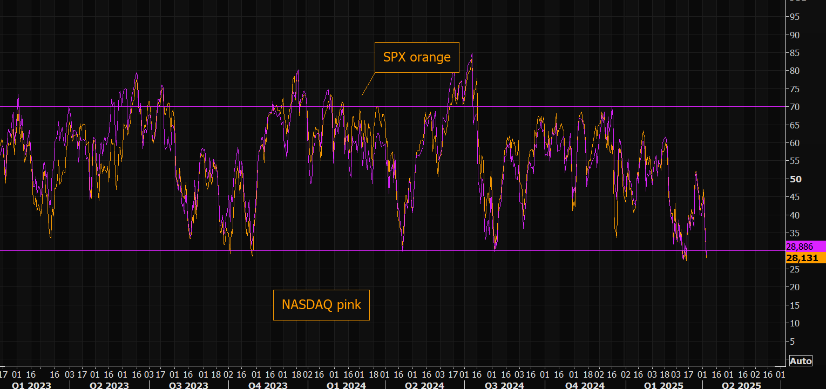Click the pointer line under SPX orange label
The image size is (826, 389).
[x=368, y=84]
